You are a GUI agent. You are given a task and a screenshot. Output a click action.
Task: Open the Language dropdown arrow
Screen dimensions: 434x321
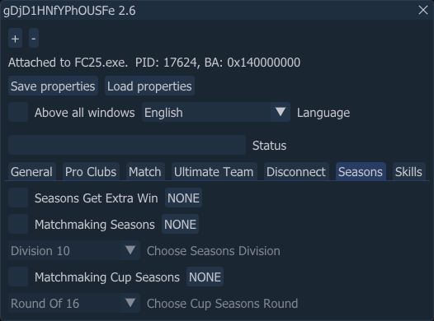tap(280, 112)
